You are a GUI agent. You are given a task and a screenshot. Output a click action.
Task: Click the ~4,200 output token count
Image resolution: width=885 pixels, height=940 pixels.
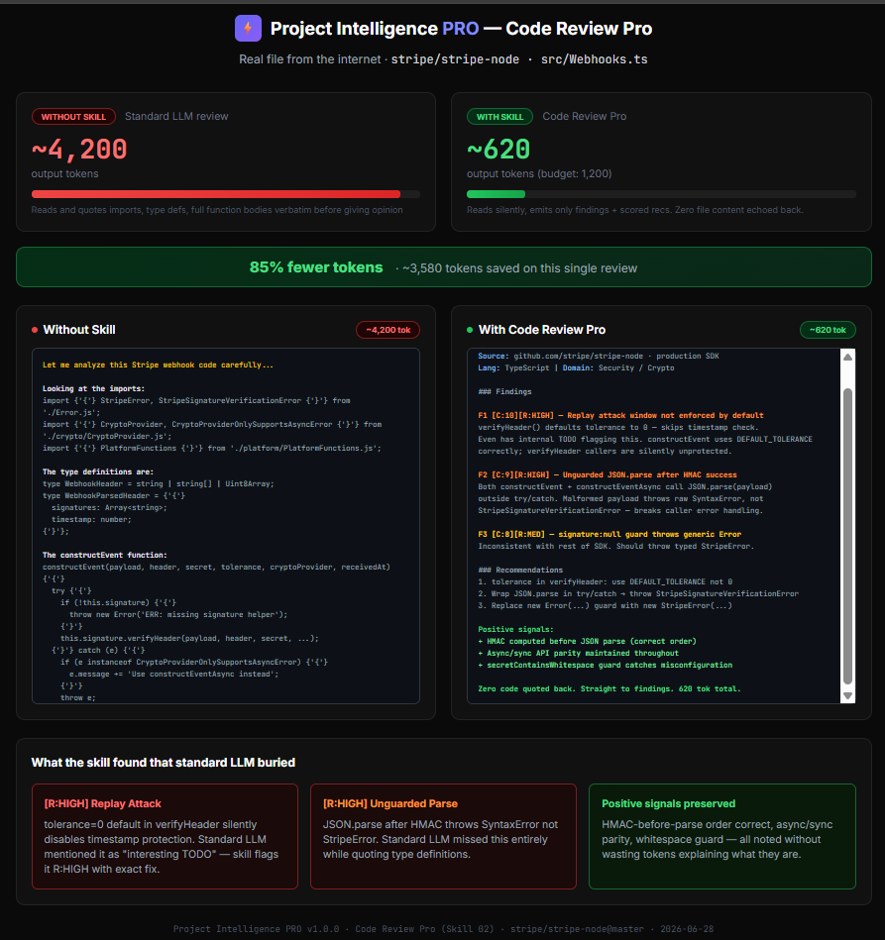point(79,150)
